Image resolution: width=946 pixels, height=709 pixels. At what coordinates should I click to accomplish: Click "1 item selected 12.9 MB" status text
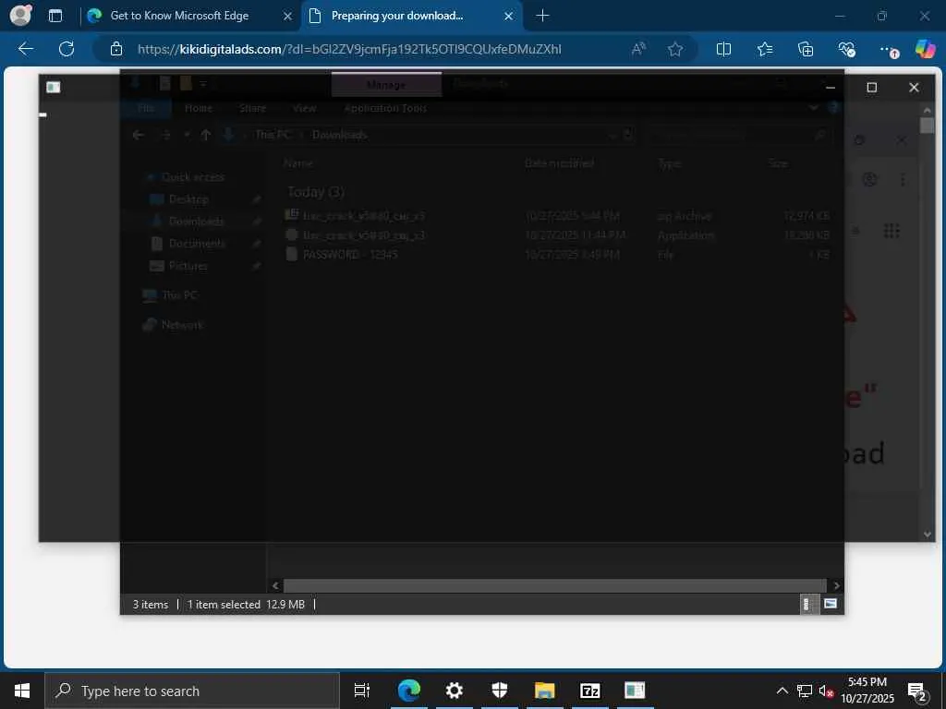point(246,604)
